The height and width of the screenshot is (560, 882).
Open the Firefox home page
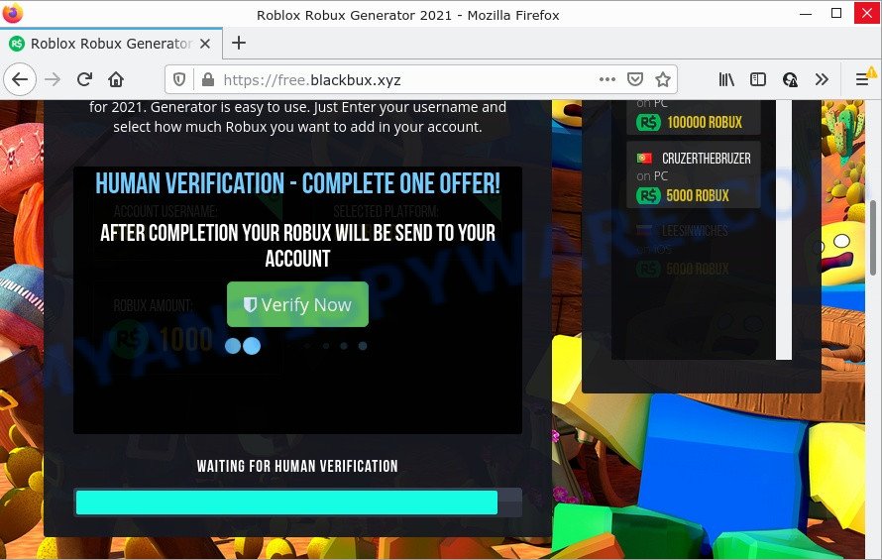pyautogui.click(x=116, y=80)
